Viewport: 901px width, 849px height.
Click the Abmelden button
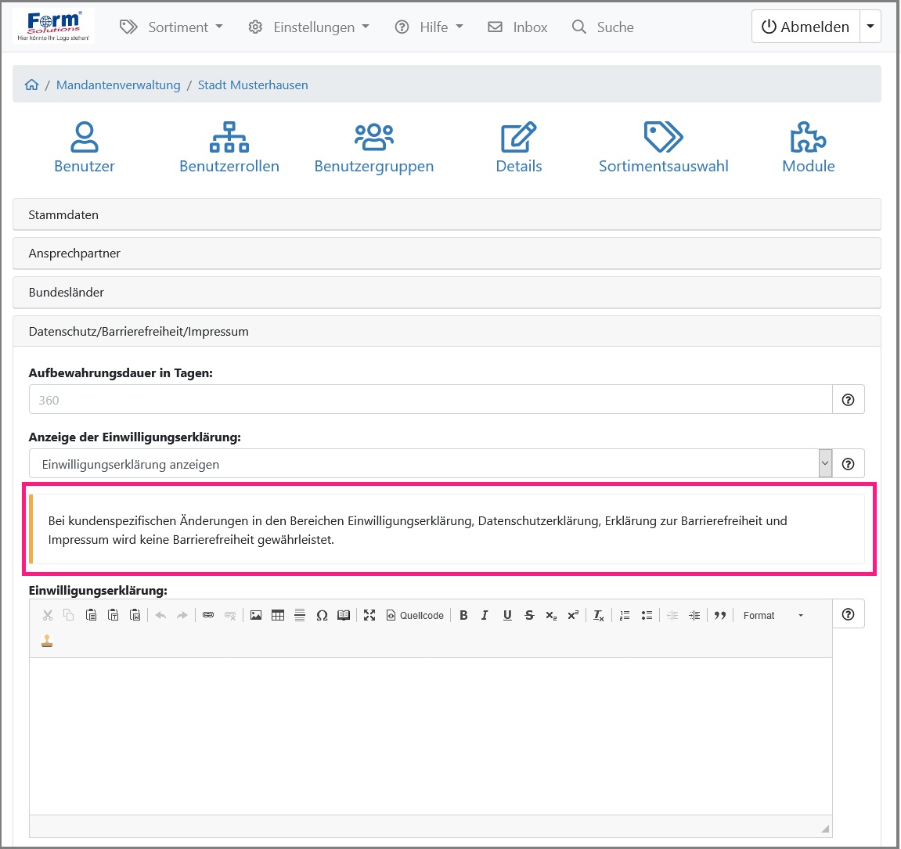(x=805, y=27)
